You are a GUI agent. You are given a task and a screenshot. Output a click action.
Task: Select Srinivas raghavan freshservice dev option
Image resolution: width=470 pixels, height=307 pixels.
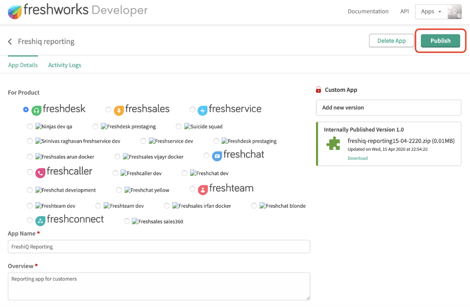(x=30, y=141)
